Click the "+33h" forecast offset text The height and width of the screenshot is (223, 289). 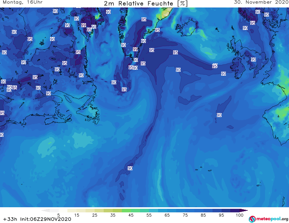coord(10,219)
